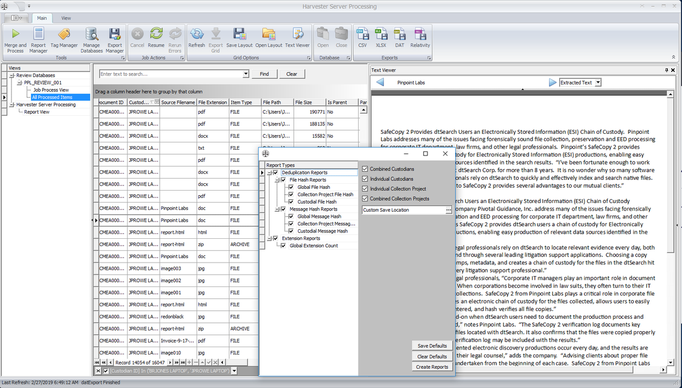
Task: Toggle the Global Extension Count checkbox
Action: 284,246
